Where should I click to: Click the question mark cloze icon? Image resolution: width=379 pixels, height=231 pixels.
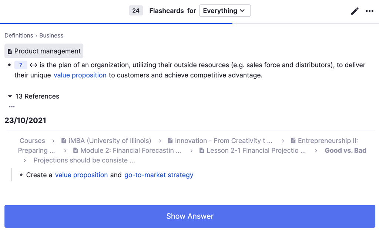click(21, 65)
